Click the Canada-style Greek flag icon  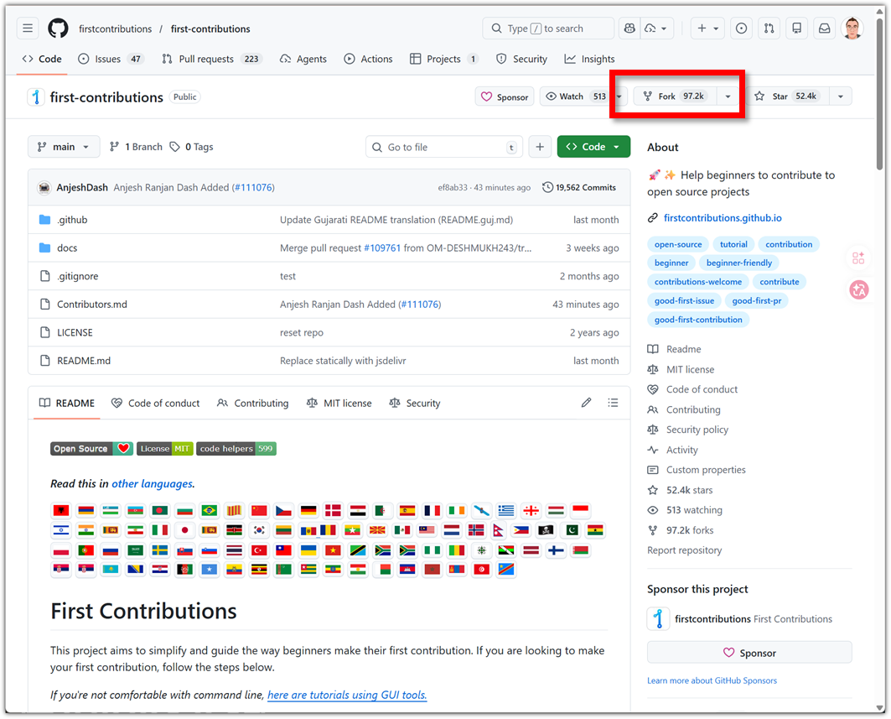(505, 511)
